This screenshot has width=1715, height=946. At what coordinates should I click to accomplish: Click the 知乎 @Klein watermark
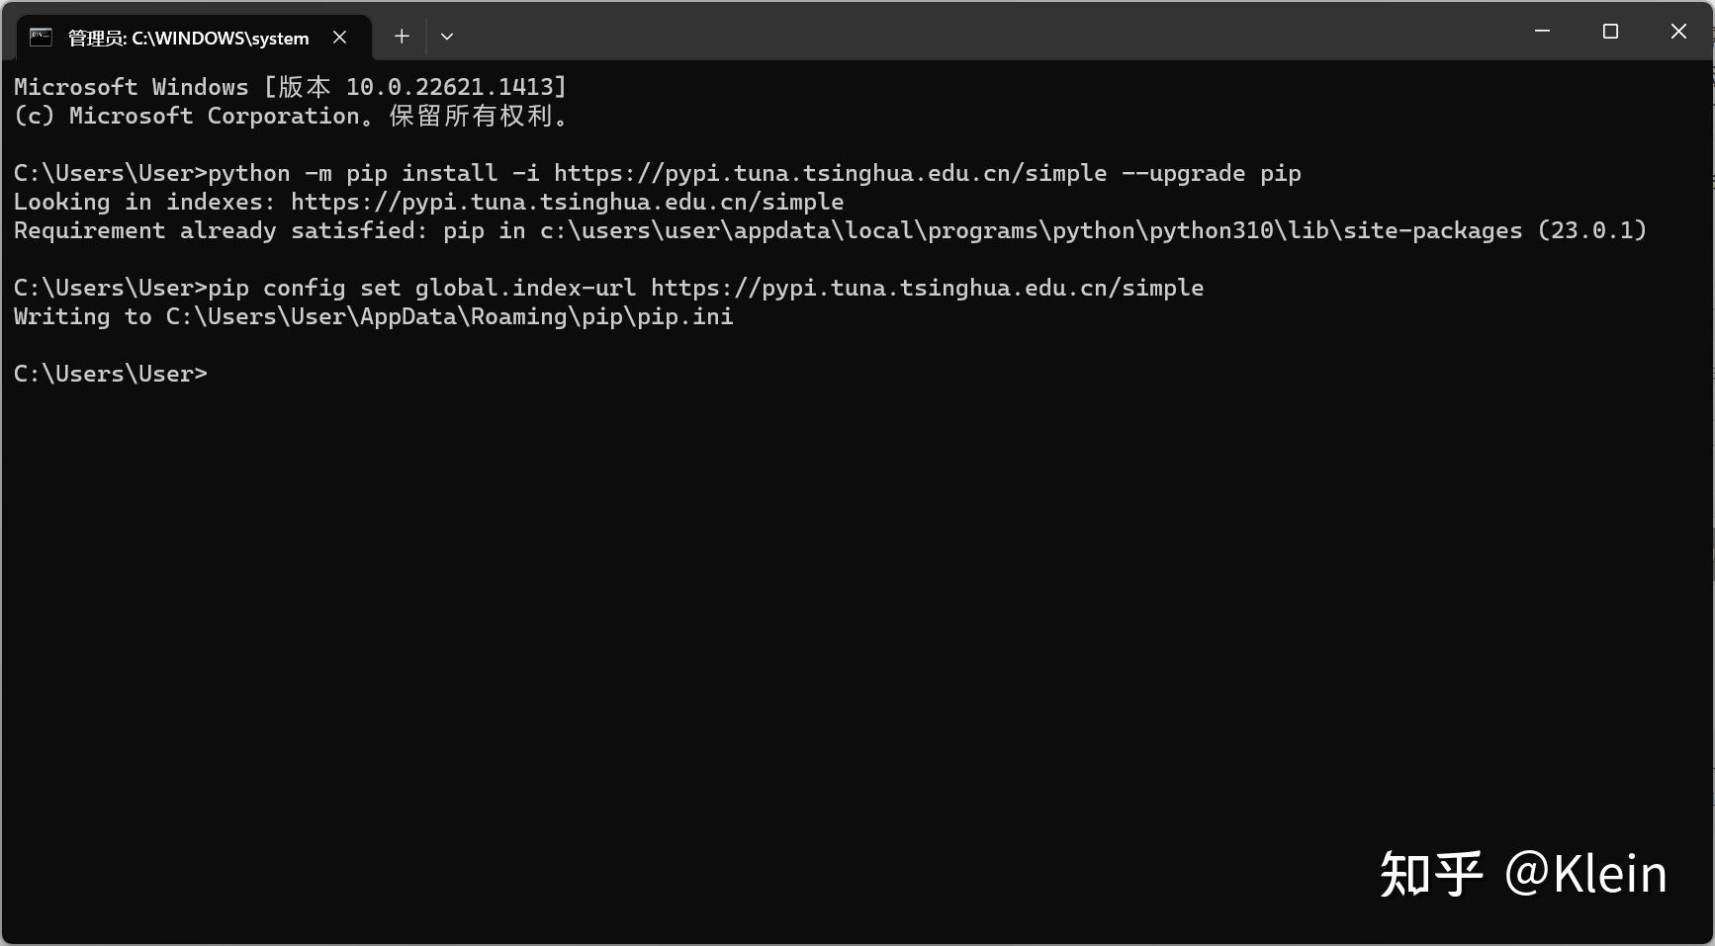tap(1523, 874)
